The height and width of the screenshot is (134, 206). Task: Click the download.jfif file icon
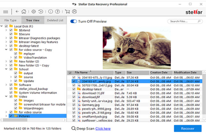coord(79,97)
